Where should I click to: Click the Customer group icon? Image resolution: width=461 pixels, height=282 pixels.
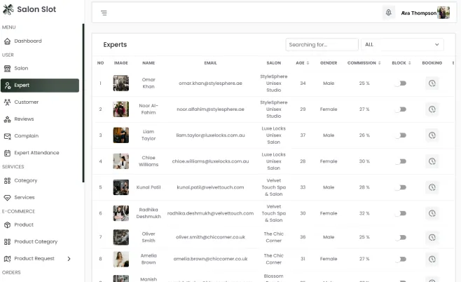click(x=7, y=102)
